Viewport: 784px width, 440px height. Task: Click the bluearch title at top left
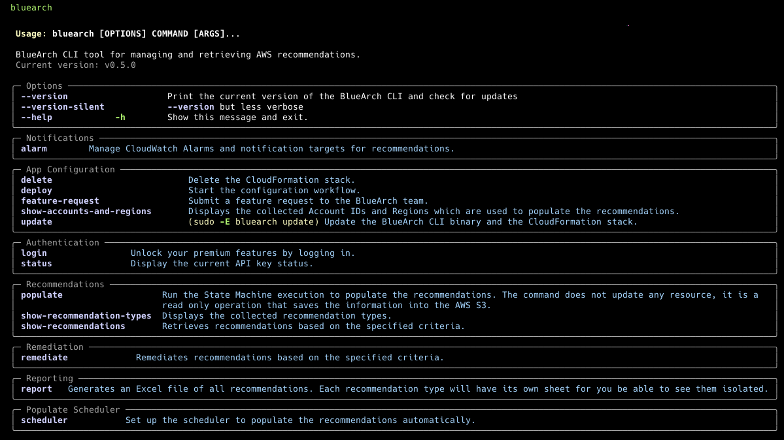pos(31,7)
